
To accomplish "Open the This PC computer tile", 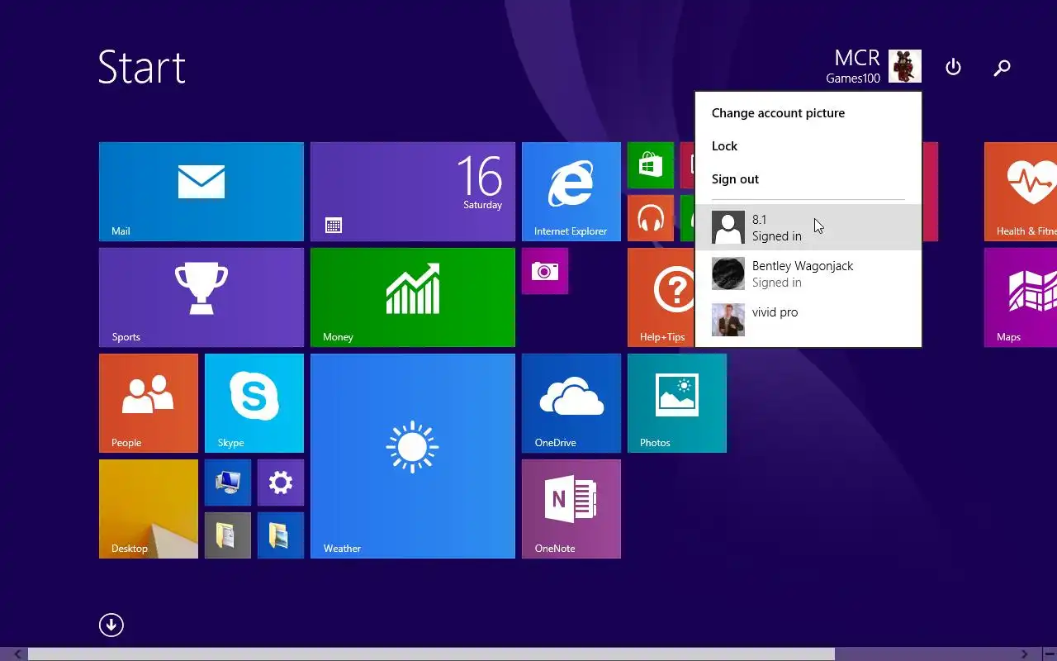I will [228, 483].
